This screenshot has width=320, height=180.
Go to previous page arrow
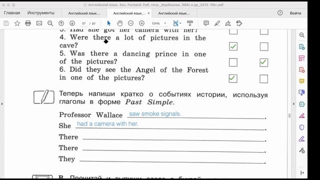[61, 23]
